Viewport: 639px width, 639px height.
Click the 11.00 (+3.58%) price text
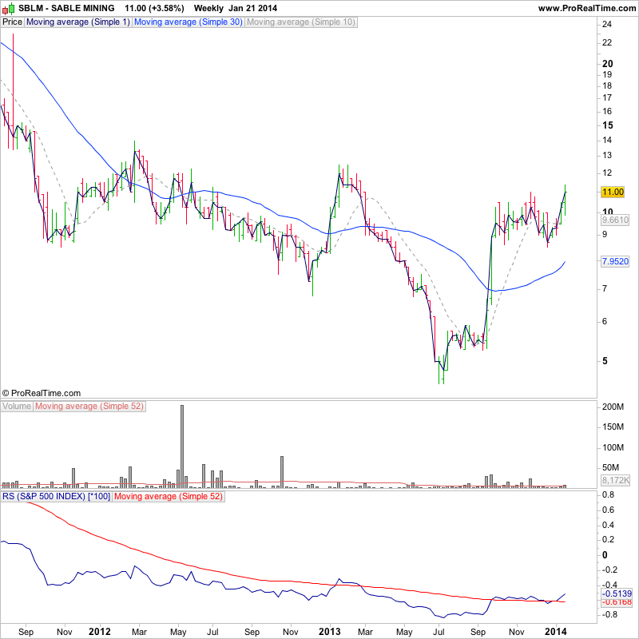154,8
